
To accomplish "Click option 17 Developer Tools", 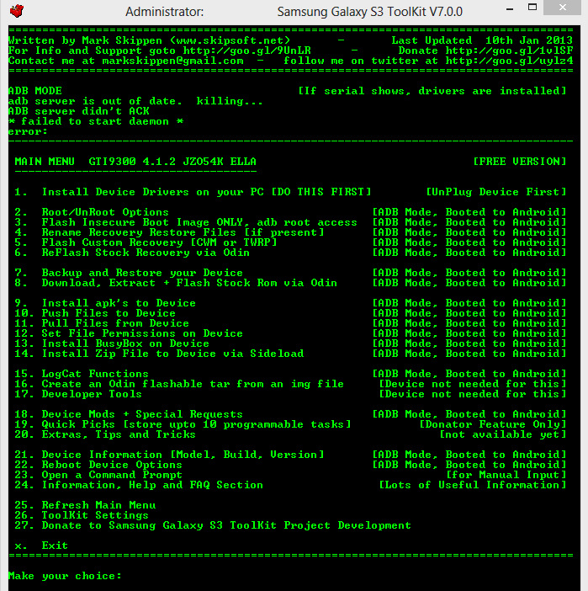I will coord(78,394).
